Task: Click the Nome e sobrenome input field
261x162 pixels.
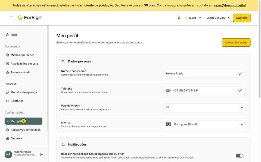Action: tap(204, 74)
